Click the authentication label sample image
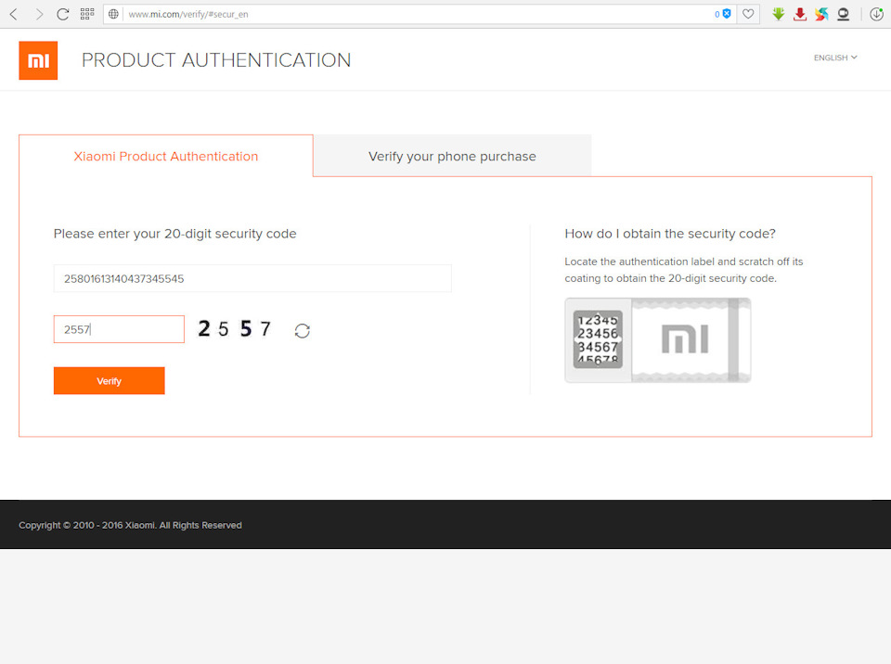Viewport: 891px width, 664px height. pyautogui.click(x=657, y=340)
